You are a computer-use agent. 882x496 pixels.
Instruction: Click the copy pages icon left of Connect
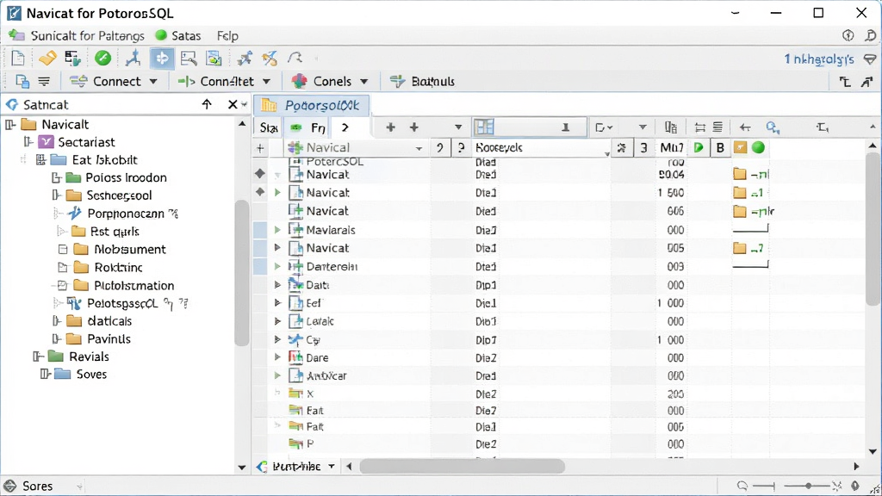click(x=22, y=82)
